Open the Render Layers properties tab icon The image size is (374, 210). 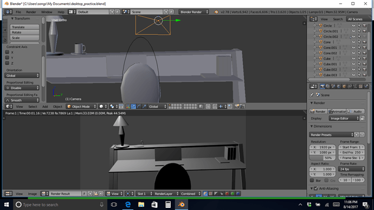tap(328, 86)
